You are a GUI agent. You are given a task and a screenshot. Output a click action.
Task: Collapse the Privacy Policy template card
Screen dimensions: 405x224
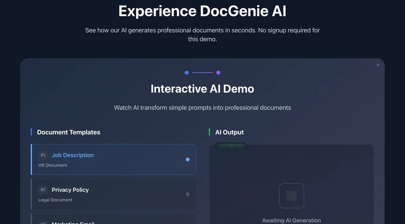[113, 194]
